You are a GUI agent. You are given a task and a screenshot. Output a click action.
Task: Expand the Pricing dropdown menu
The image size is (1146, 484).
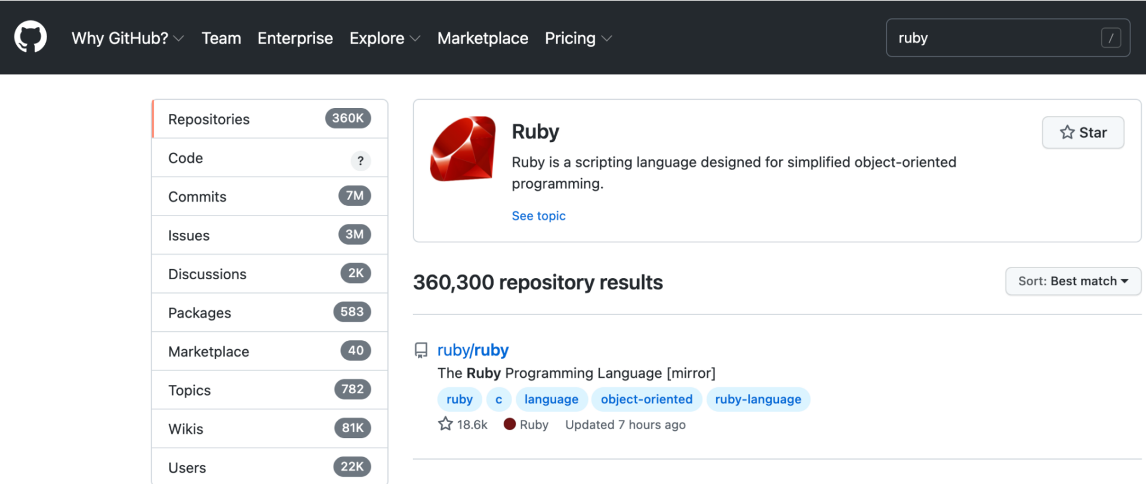pyautogui.click(x=578, y=38)
